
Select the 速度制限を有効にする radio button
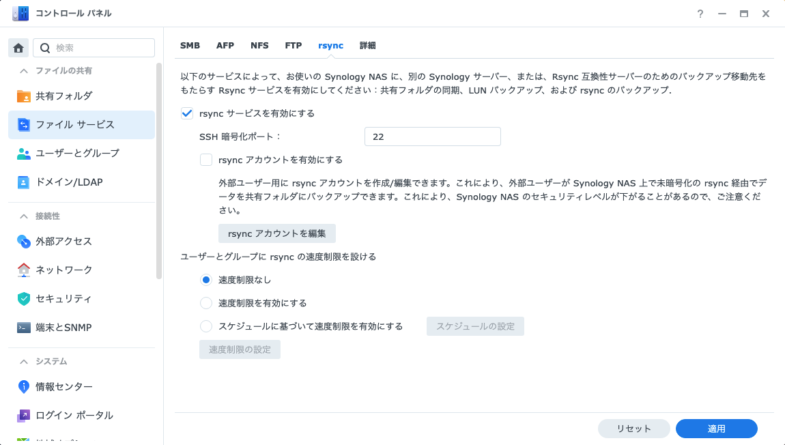205,303
